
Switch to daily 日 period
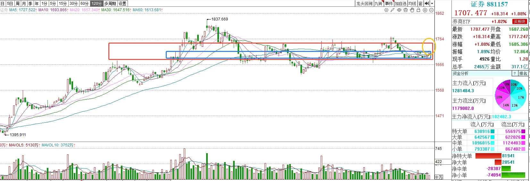click(x=3, y=4)
